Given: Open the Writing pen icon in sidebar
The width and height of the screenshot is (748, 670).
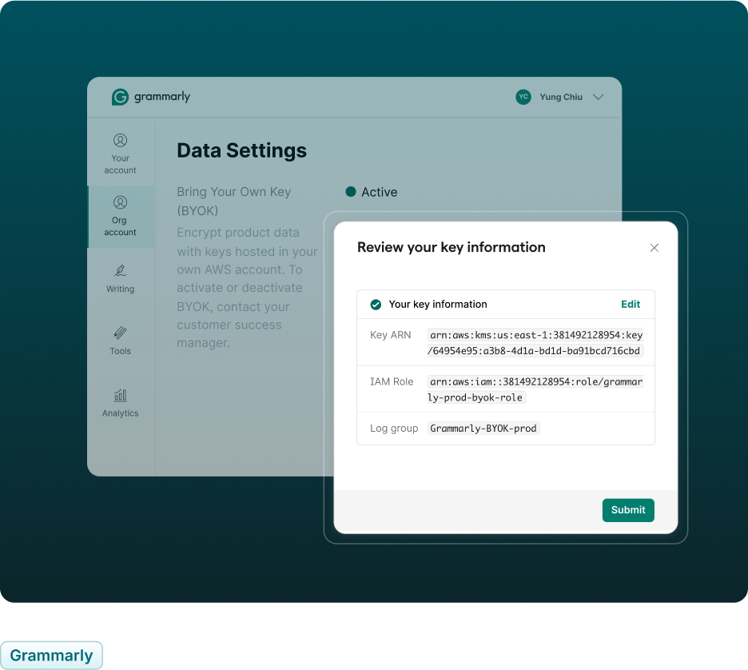Looking at the screenshot, I should click(x=120, y=270).
